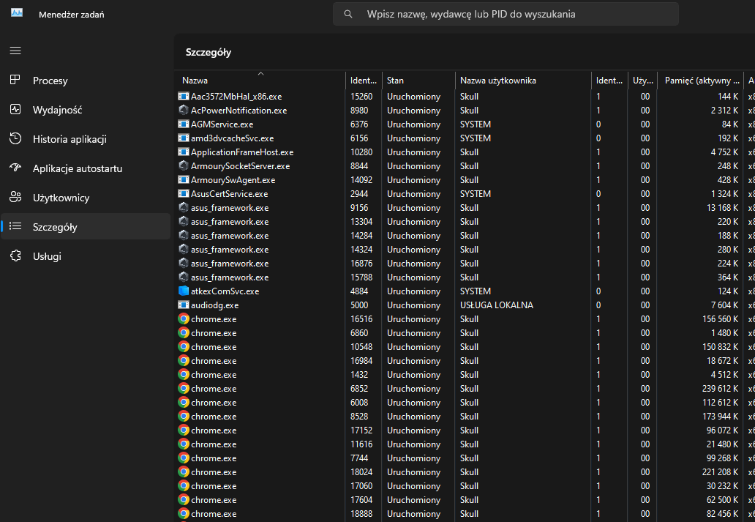Focus the search box for name or PID
755x522 pixels.
(x=506, y=14)
